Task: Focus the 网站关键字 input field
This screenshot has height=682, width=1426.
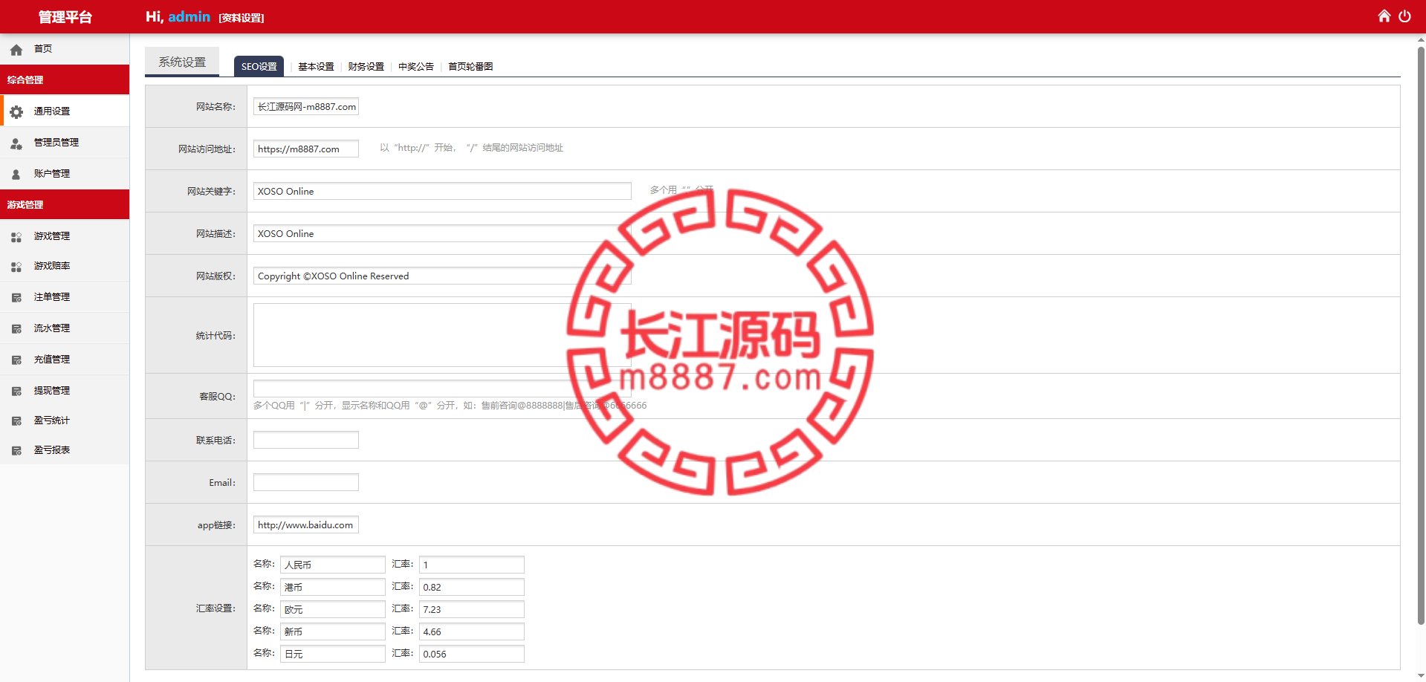Action: coord(442,191)
